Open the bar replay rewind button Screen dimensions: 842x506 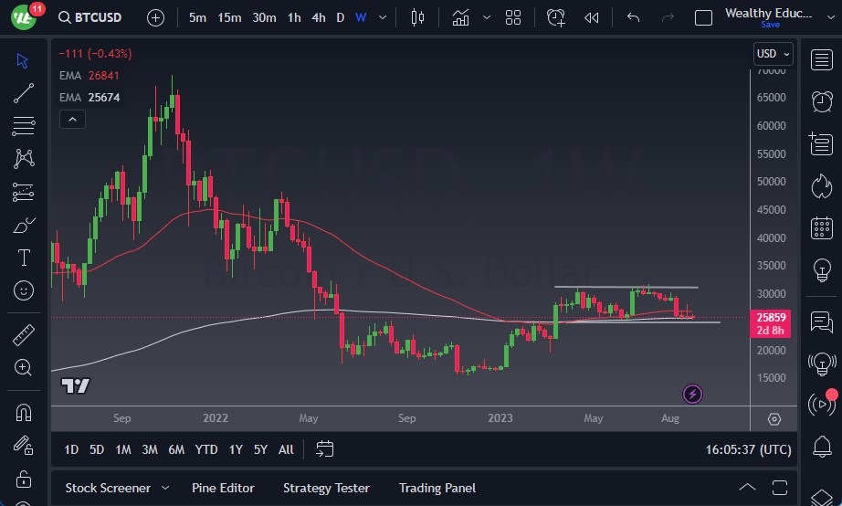pyautogui.click(x=592, y=17)
